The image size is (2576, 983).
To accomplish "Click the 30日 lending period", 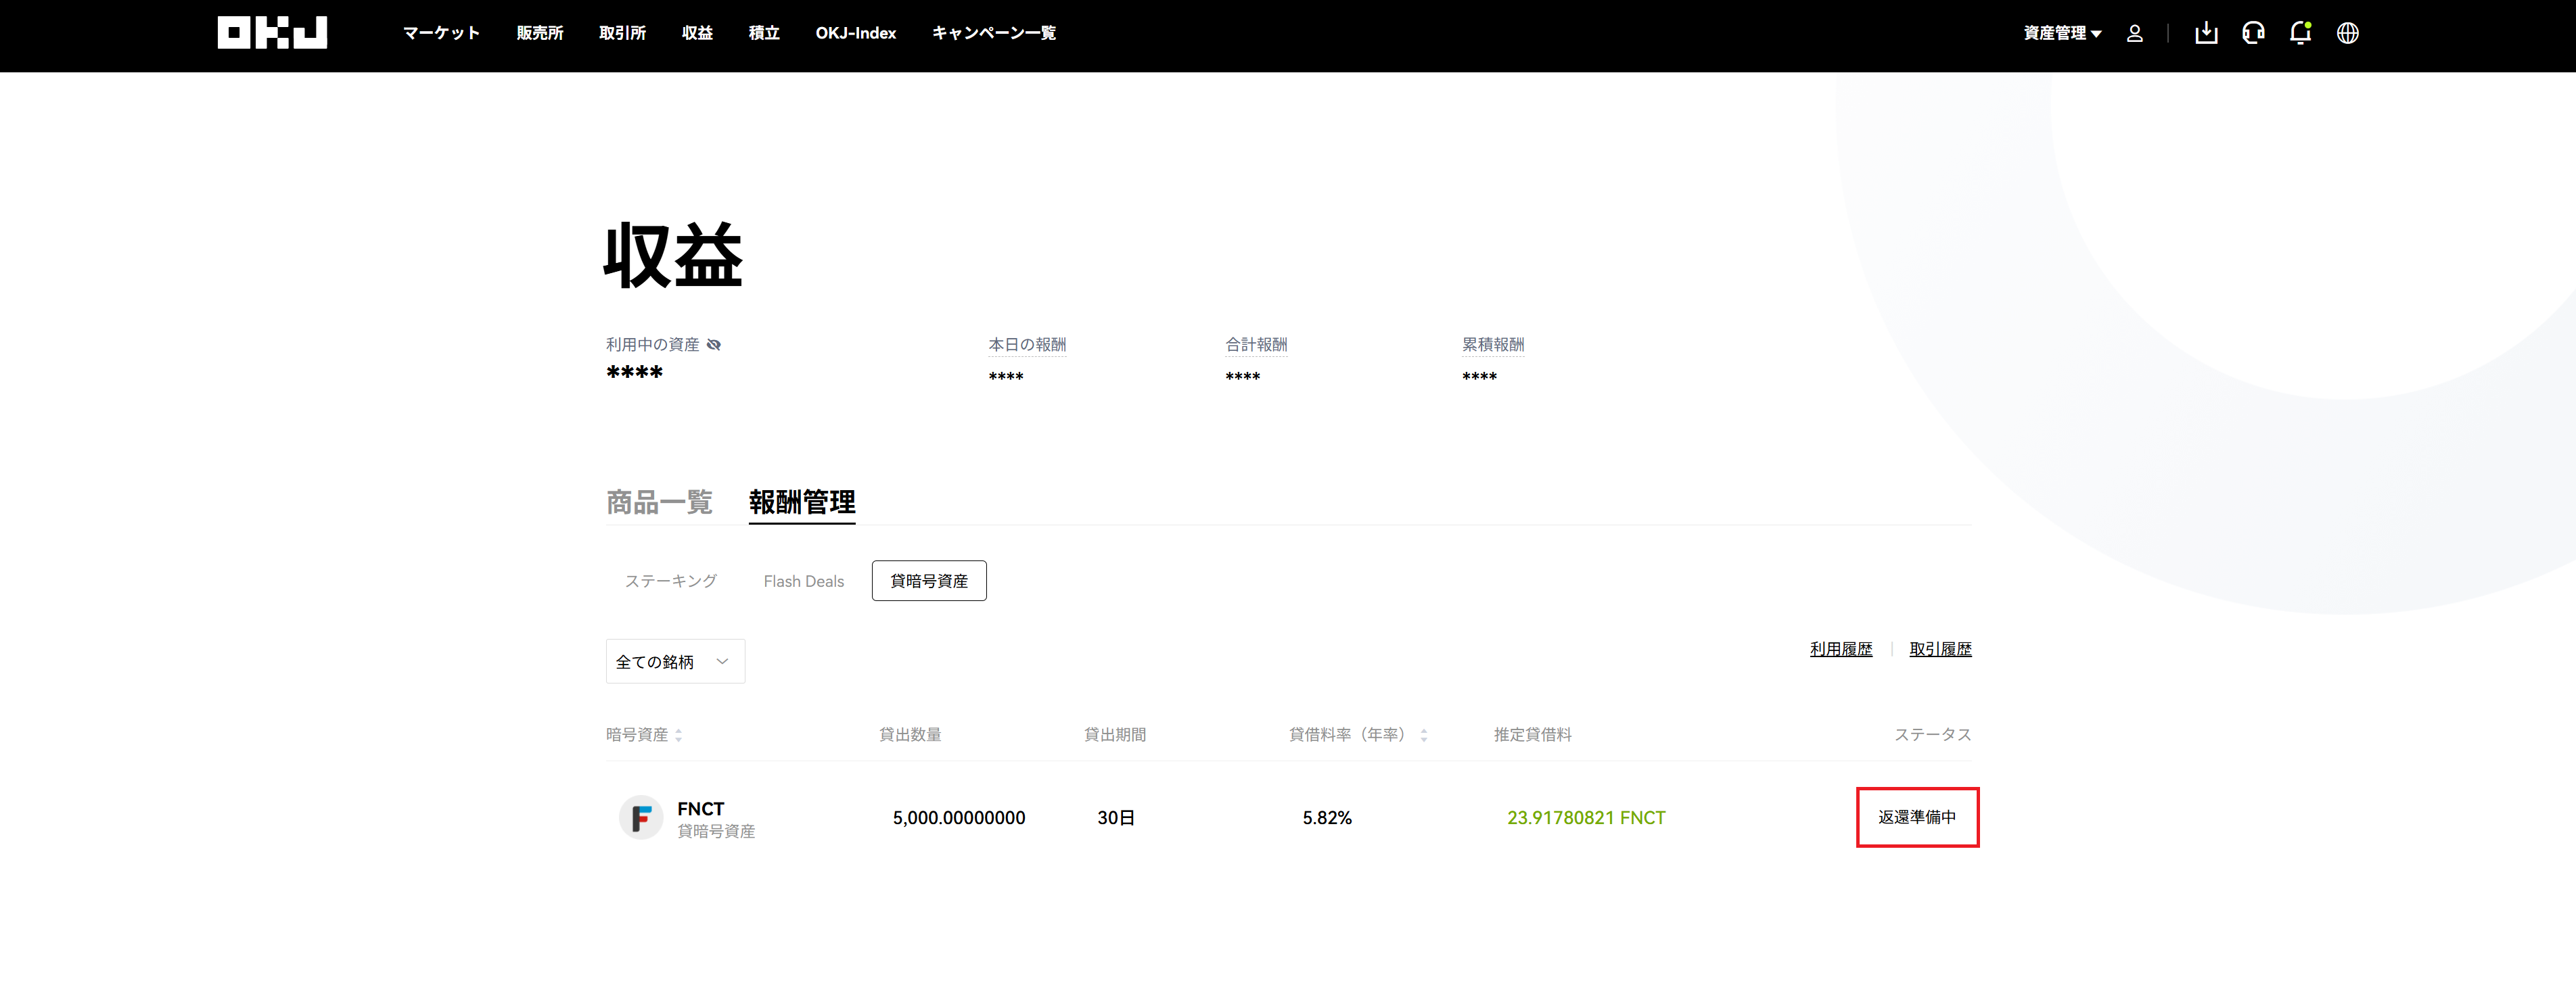I will click(1116, 818).
